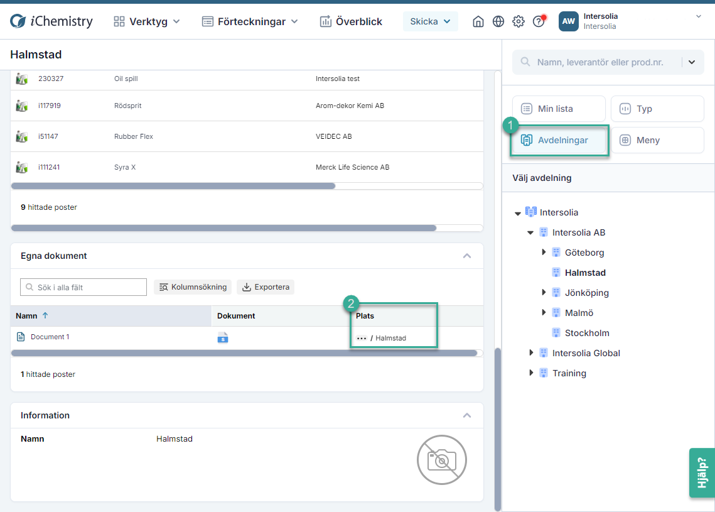This screenshot has width=715, height=512.
Task: Click product icon for Oil spill row
Action: pos(21,79)
